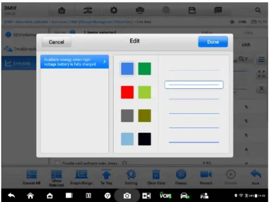Tap the Y-axis zoom magnifier icon

[x=243, y=59]
